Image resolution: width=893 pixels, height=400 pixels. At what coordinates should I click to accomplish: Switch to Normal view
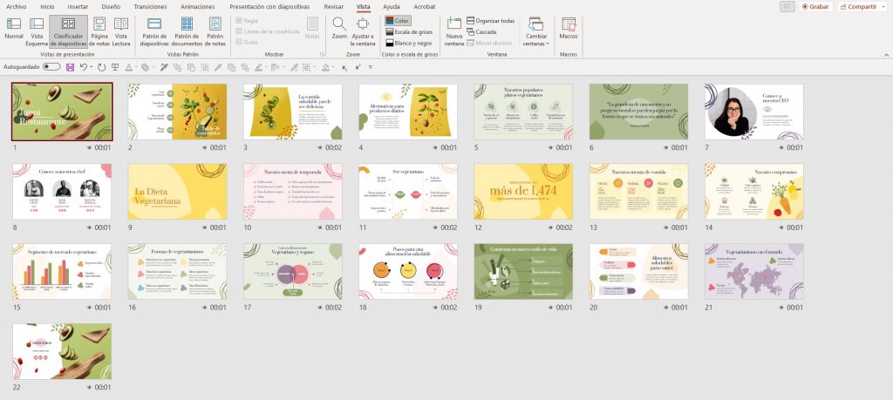click(14, 29)
